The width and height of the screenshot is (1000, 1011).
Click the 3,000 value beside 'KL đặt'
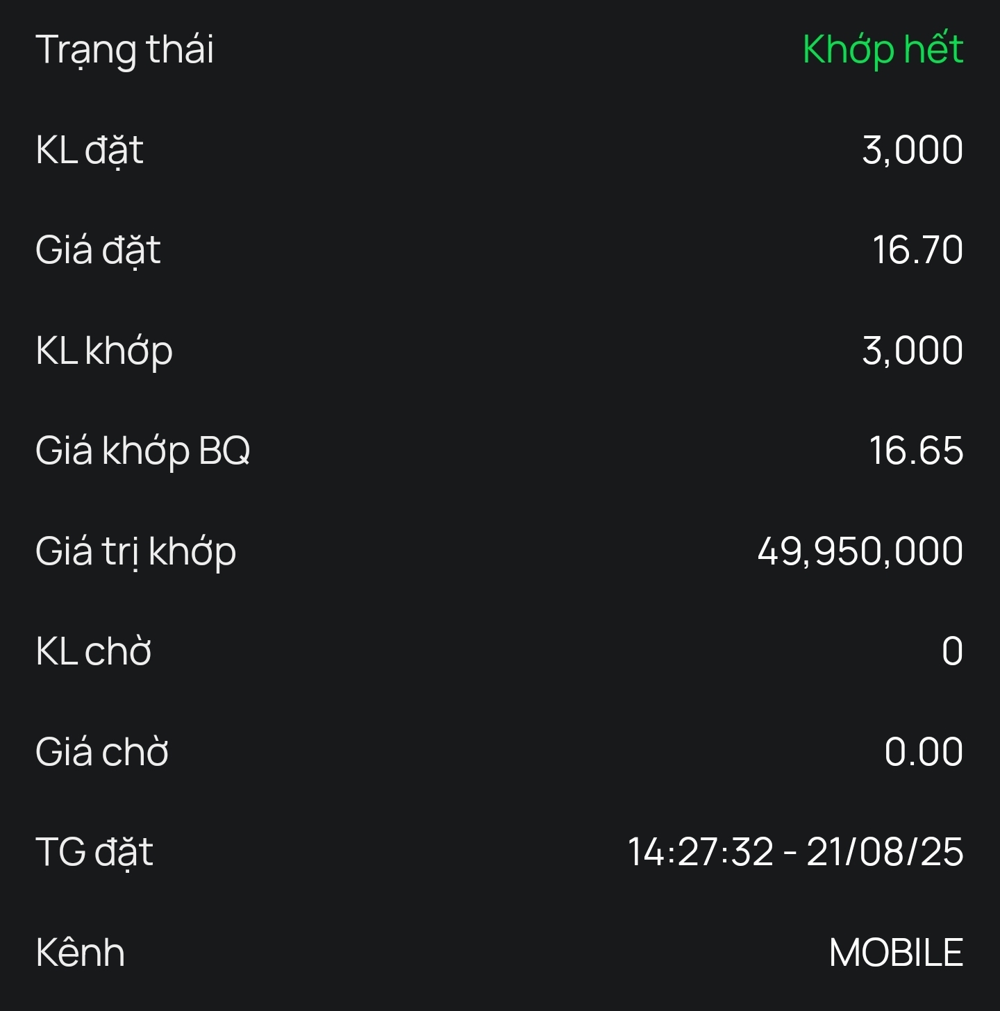[x=912, y=150]
